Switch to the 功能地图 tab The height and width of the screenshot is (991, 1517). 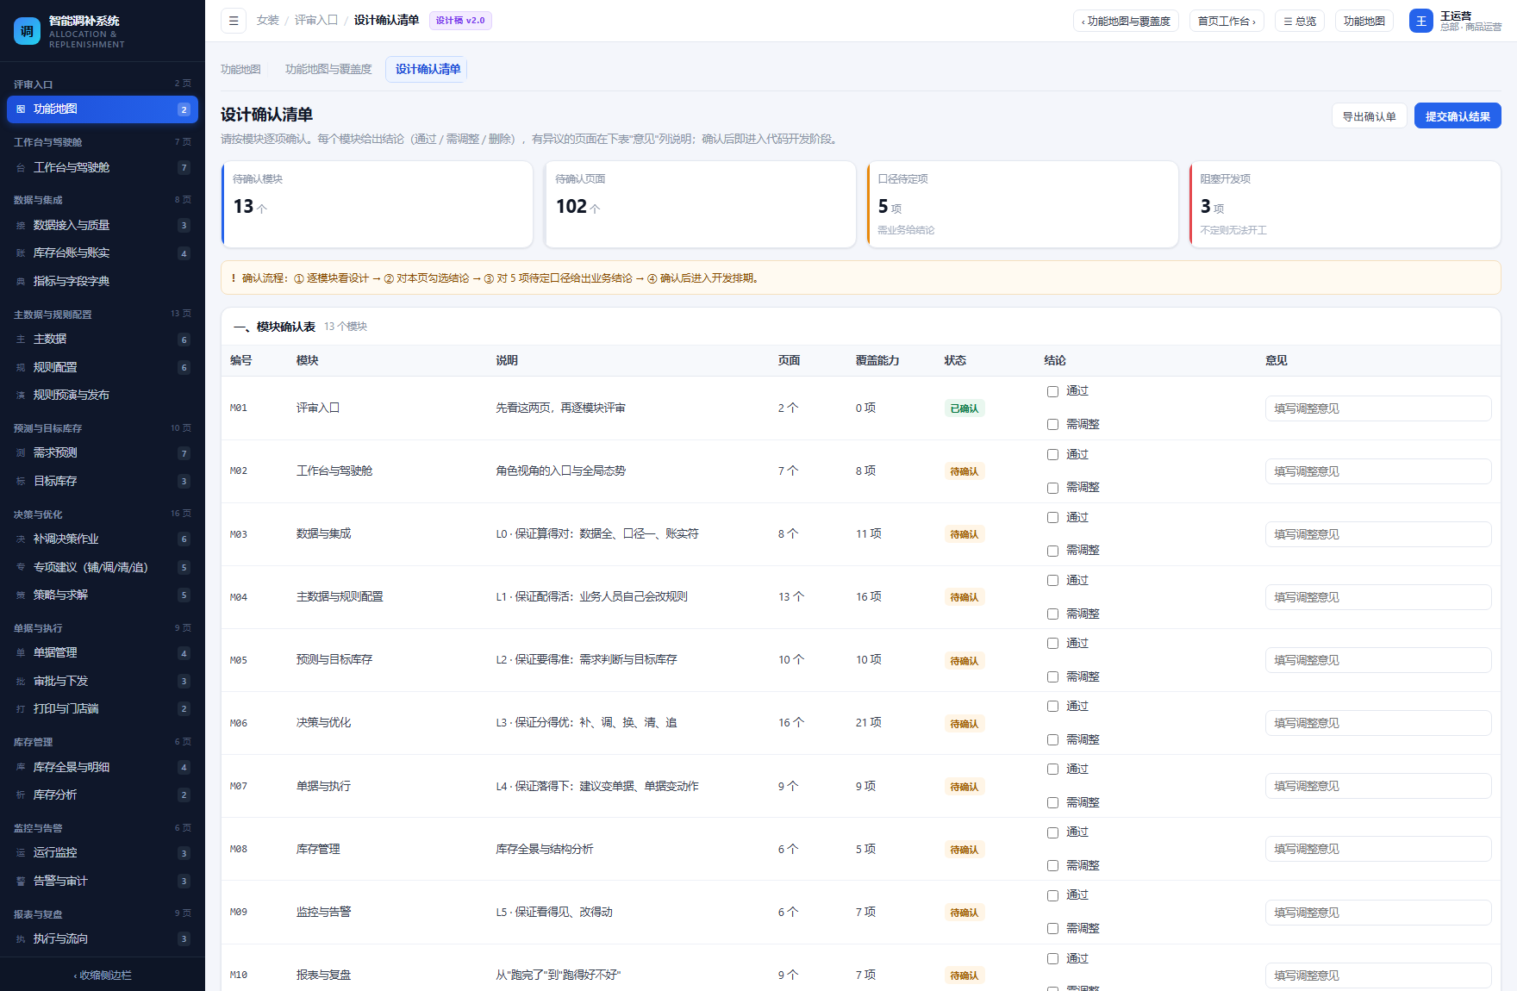[x=240, y=69]
